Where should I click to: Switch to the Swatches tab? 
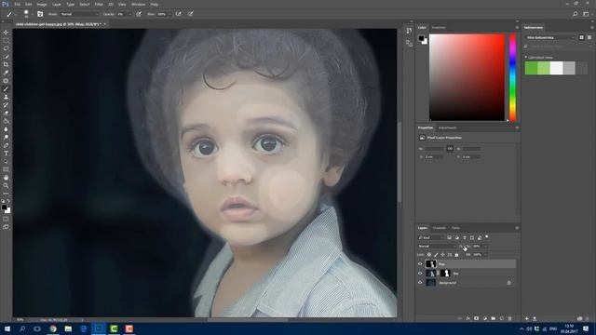point(439,28)
